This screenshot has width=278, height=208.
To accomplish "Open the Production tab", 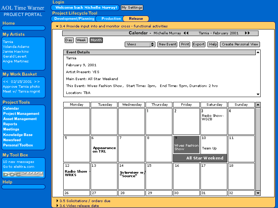I will pos(111,19).
